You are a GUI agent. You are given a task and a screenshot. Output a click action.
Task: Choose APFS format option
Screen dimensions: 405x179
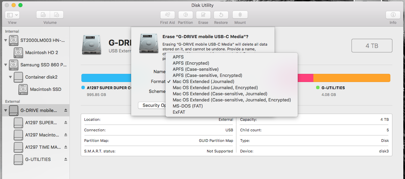[231, 57]
